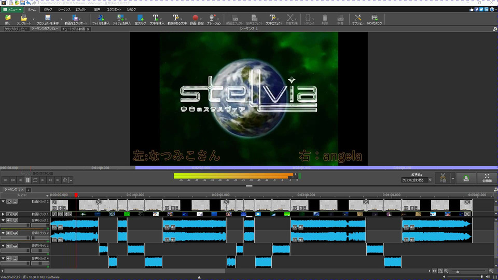
Task: Switch to the エクスポート ribbon tab
Action: 114,9
